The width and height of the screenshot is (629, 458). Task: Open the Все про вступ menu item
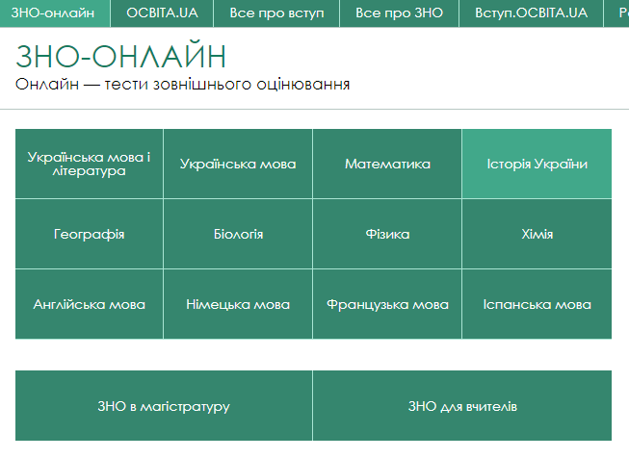[276, 13]
